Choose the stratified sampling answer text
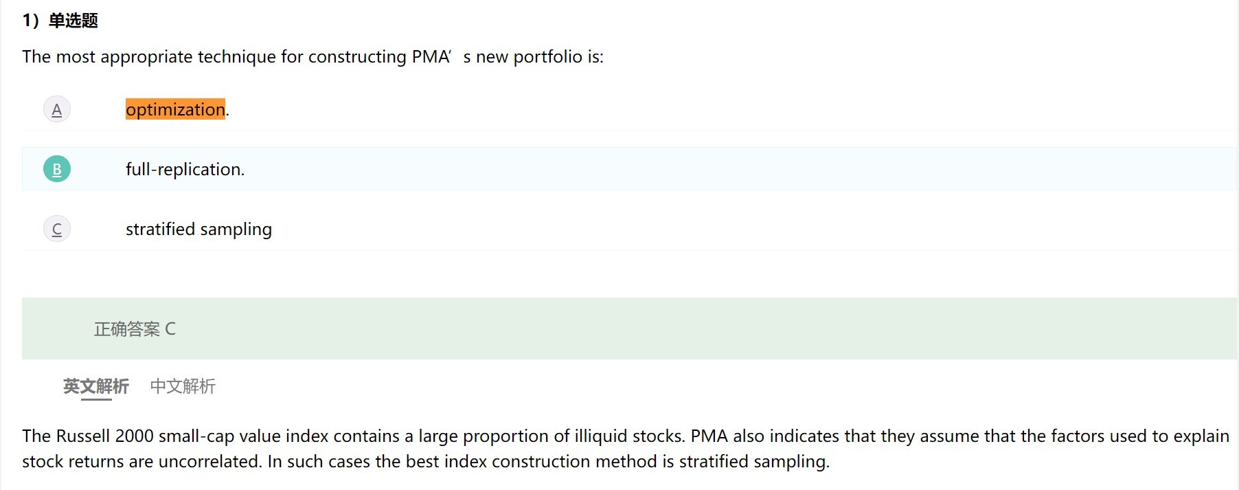Image resolution: width=1239 pixels, height=490 pixels. pos(198,229)
